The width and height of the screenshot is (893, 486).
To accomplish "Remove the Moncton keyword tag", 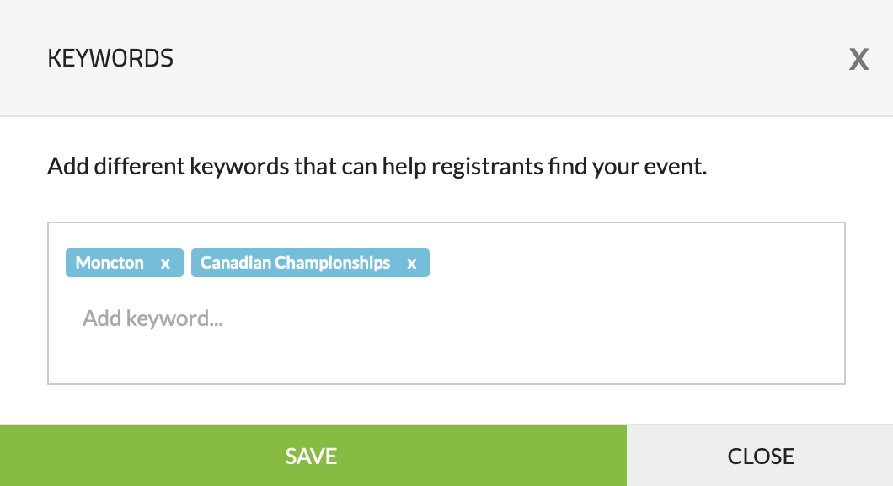I will coord(166,263).
